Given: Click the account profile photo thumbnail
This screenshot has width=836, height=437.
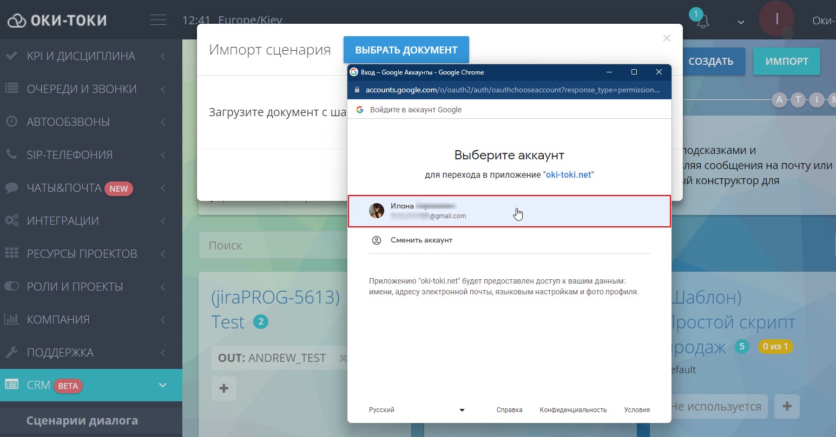Looking at the screenshot, I should click(377, 211).
